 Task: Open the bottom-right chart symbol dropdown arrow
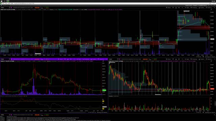pyautogui.click(x=118, y=59)
